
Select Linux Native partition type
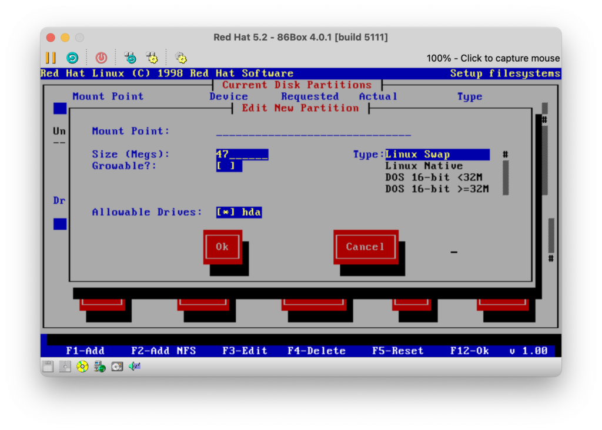[x=424, y=166]
